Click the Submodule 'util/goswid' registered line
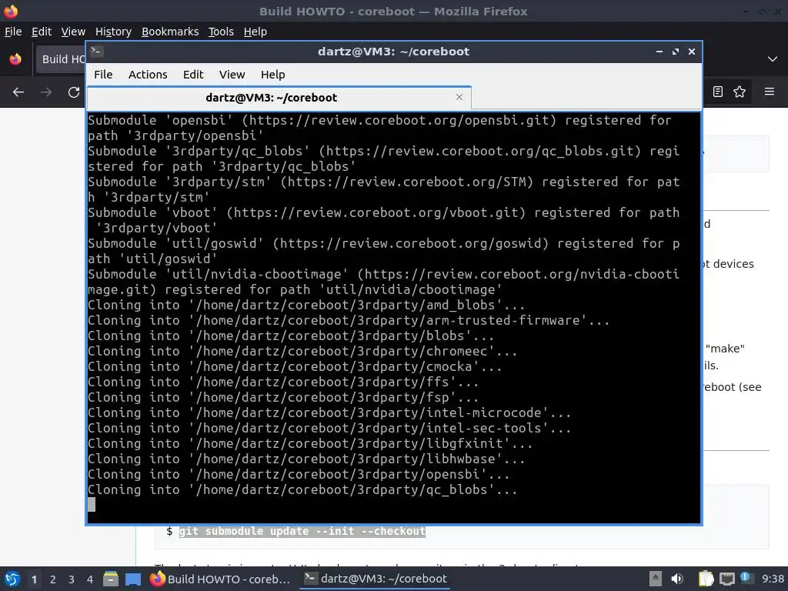 tap(384, 251)
